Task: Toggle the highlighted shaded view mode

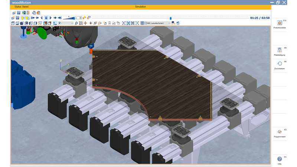Action: 45,23
